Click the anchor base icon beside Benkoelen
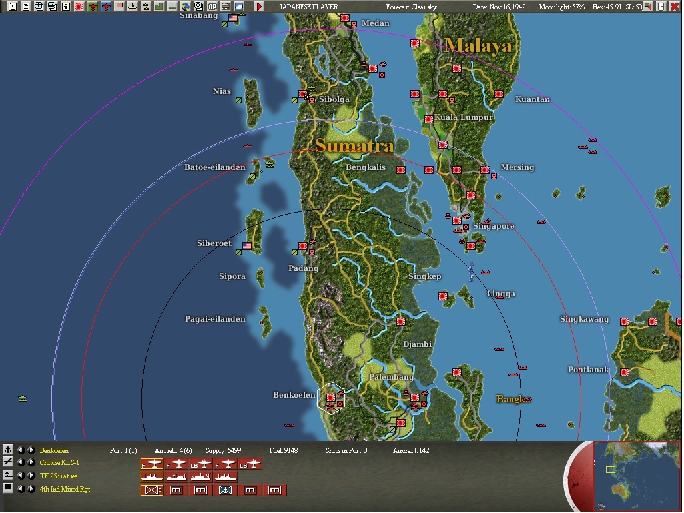 7,450
